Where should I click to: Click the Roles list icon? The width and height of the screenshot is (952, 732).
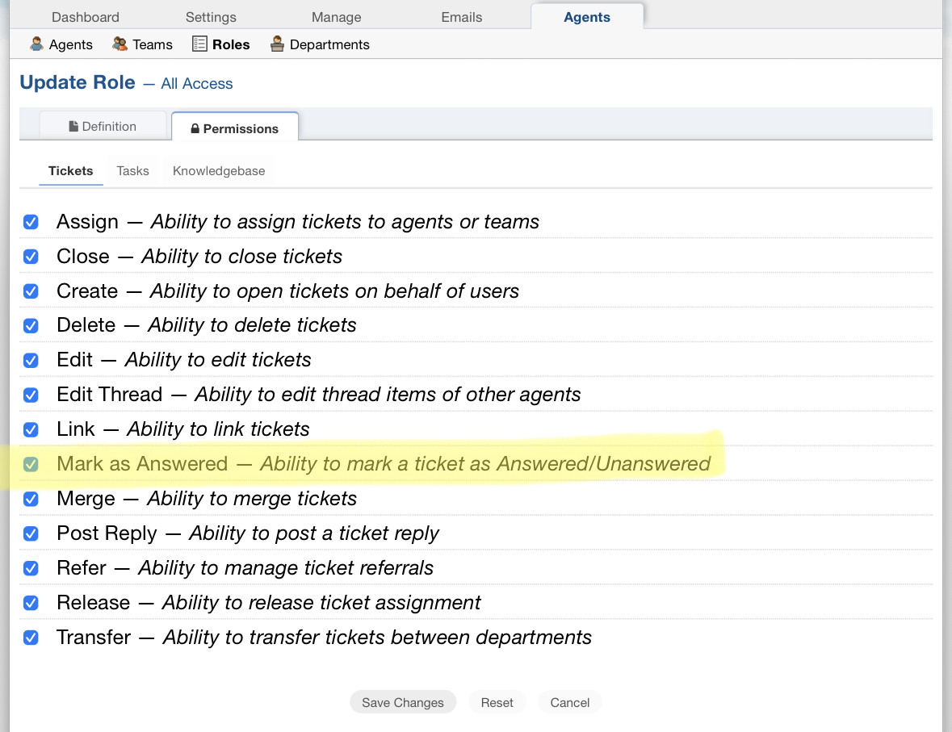click(x=199, y=44)
